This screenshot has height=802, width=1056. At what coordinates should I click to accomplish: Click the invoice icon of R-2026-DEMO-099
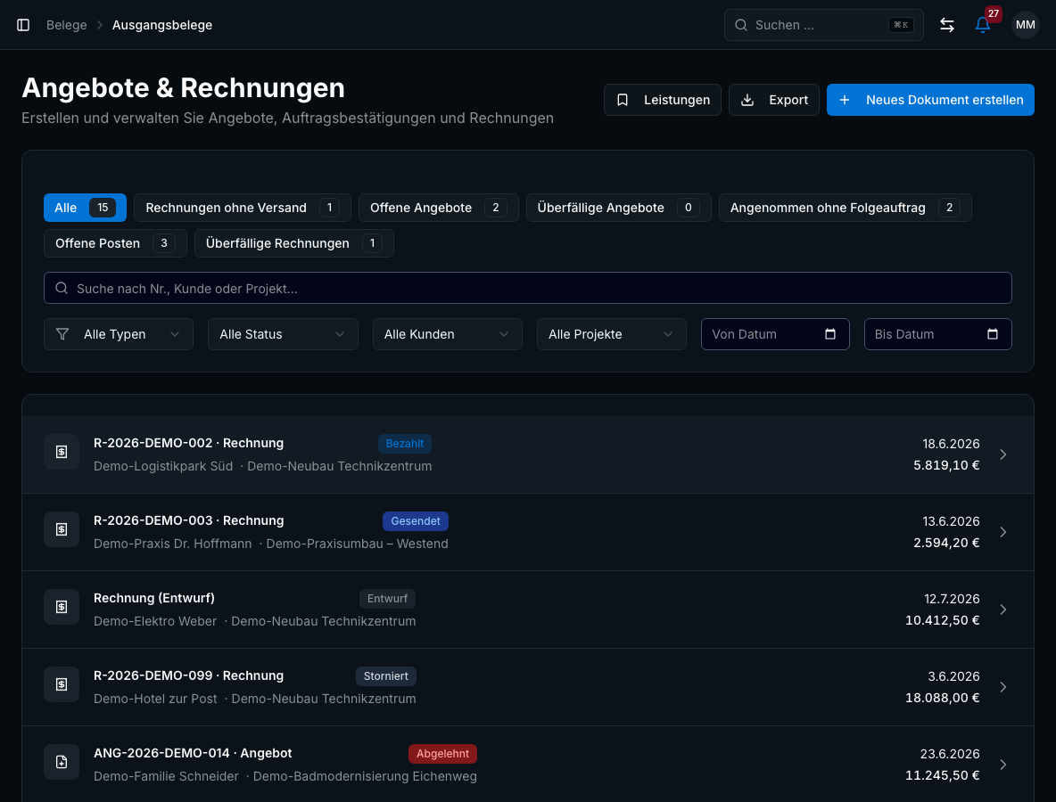62,684
